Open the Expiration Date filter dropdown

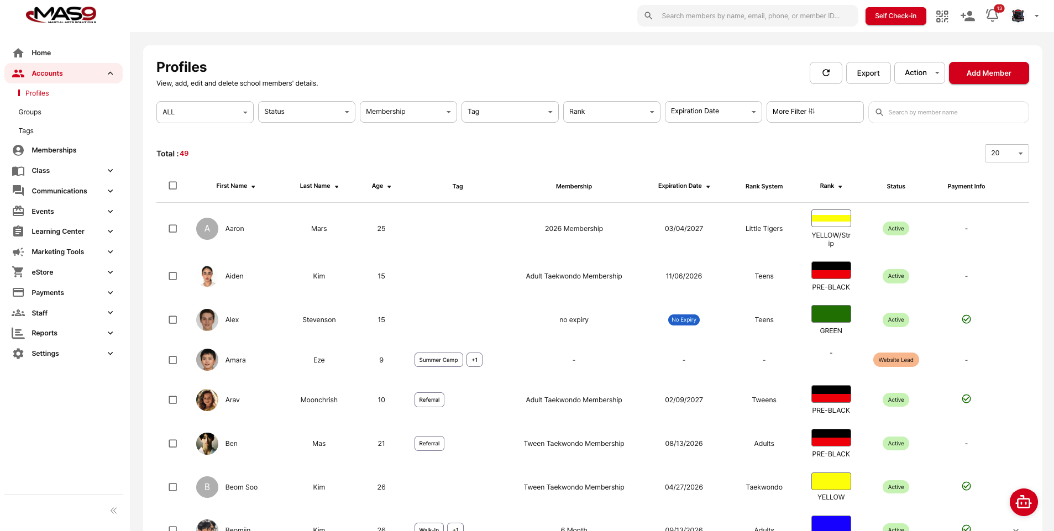[713, 112]
